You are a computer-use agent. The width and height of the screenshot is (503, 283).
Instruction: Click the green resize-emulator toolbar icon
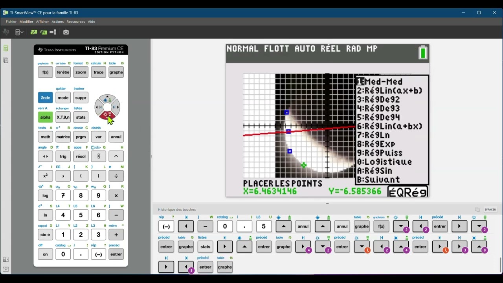click(34, 32)
